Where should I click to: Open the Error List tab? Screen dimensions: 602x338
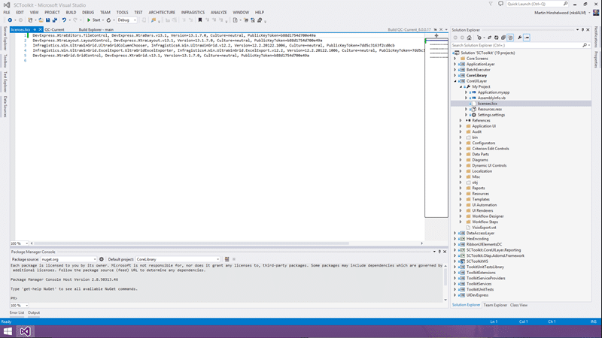point(17,312)
